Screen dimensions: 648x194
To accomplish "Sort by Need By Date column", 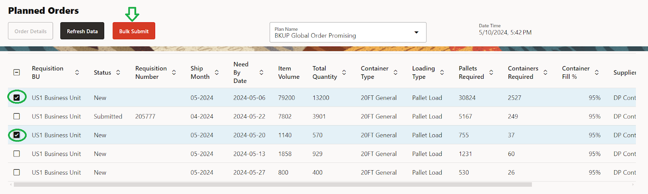I will (x=261, y=72).
